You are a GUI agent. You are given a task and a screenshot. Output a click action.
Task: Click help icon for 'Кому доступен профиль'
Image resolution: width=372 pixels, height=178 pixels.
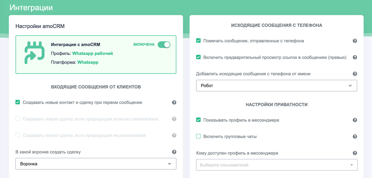pos(355,153)
